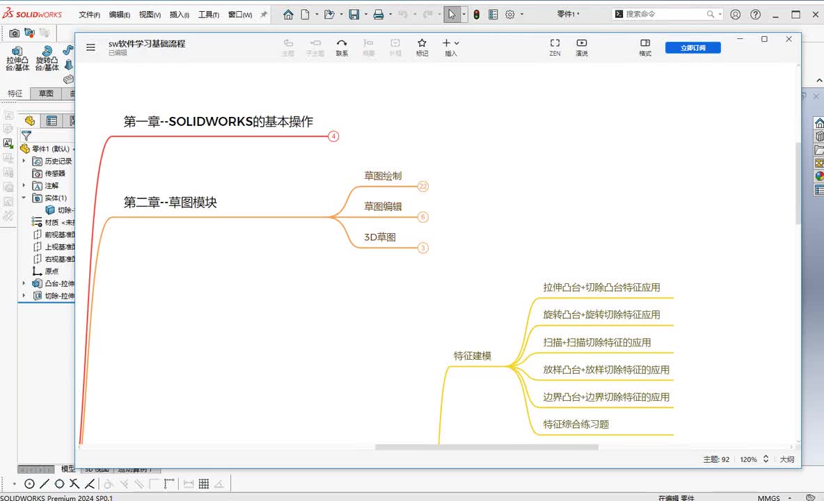
Task: Open the Appearances color ball task pane
Action: tap(819, 177)
